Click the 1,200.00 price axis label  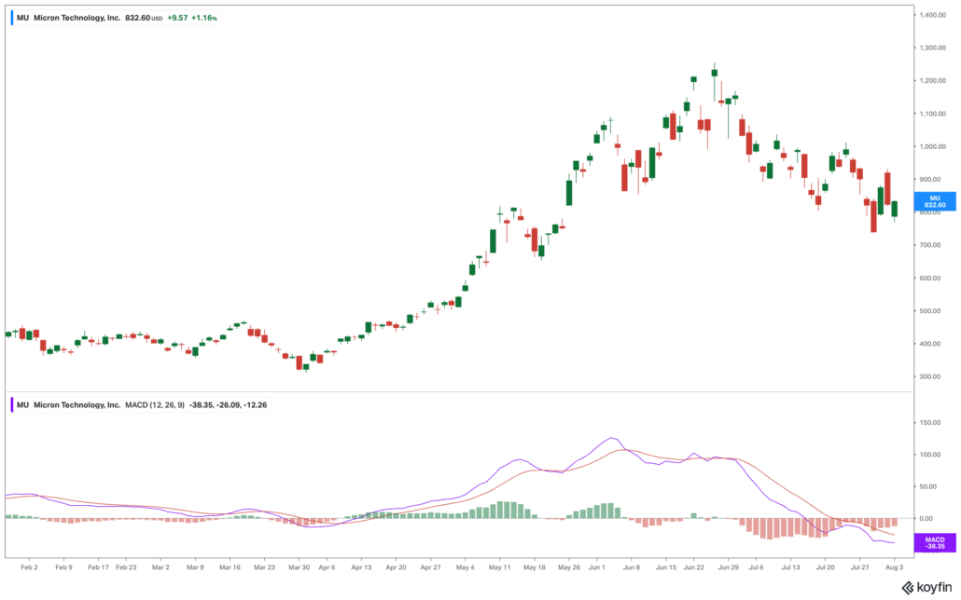click(933, 81)
